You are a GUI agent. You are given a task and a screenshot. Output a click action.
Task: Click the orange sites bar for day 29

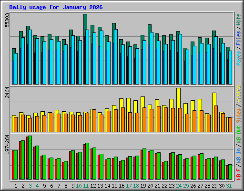pos(216,119)
